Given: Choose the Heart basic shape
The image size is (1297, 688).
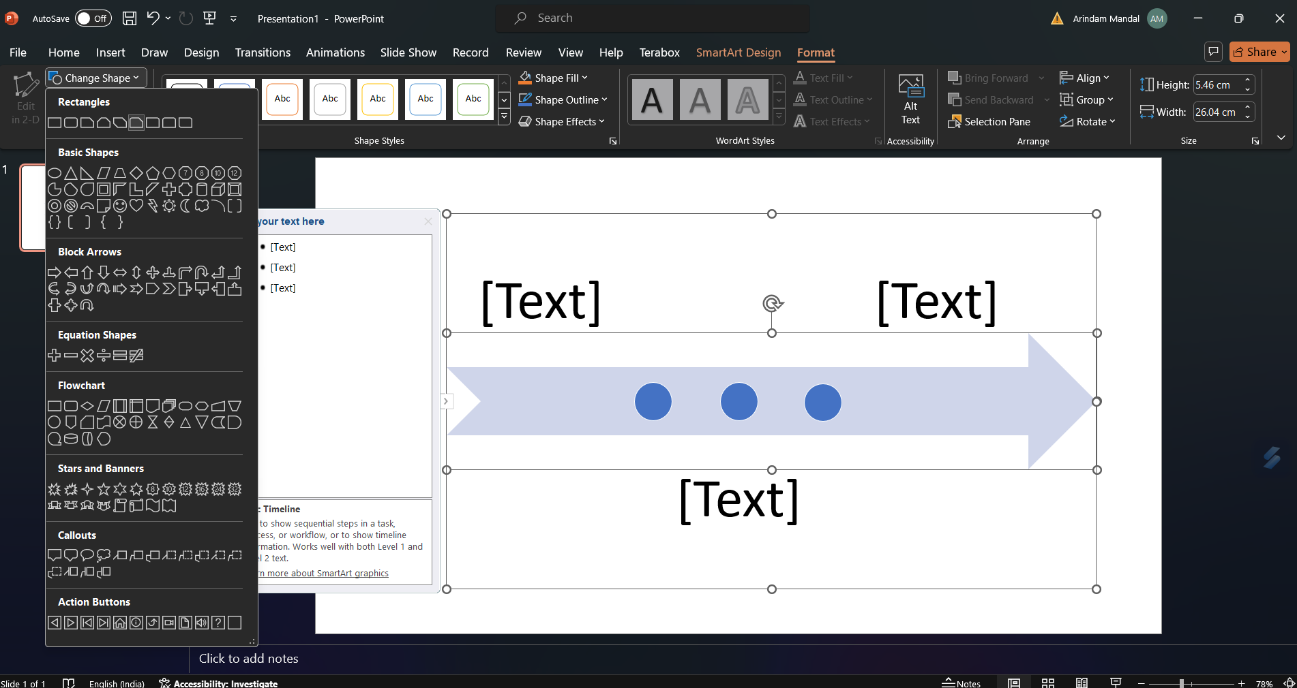Looking at the screenshot, I should point(136,206).
